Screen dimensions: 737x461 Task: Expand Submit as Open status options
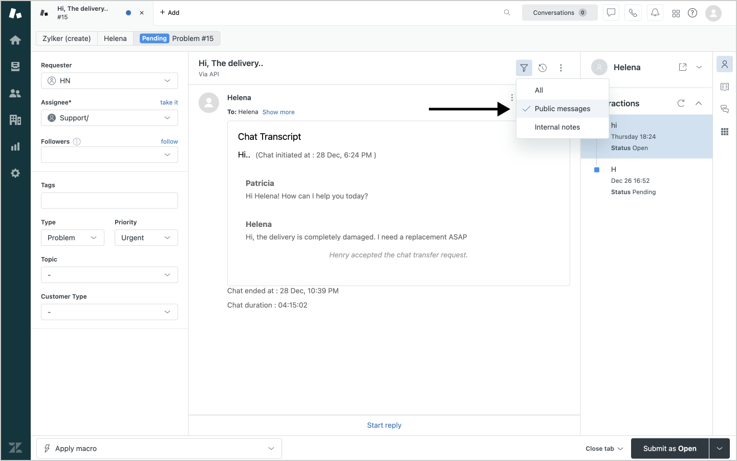point(720,449)
